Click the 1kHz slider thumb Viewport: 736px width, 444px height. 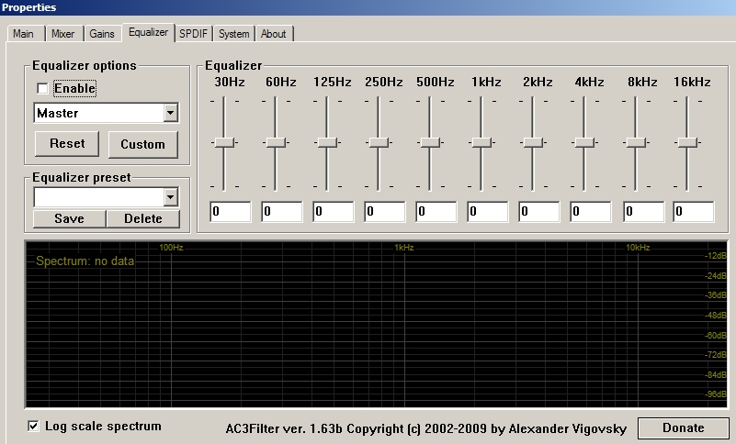pos(481,142)
